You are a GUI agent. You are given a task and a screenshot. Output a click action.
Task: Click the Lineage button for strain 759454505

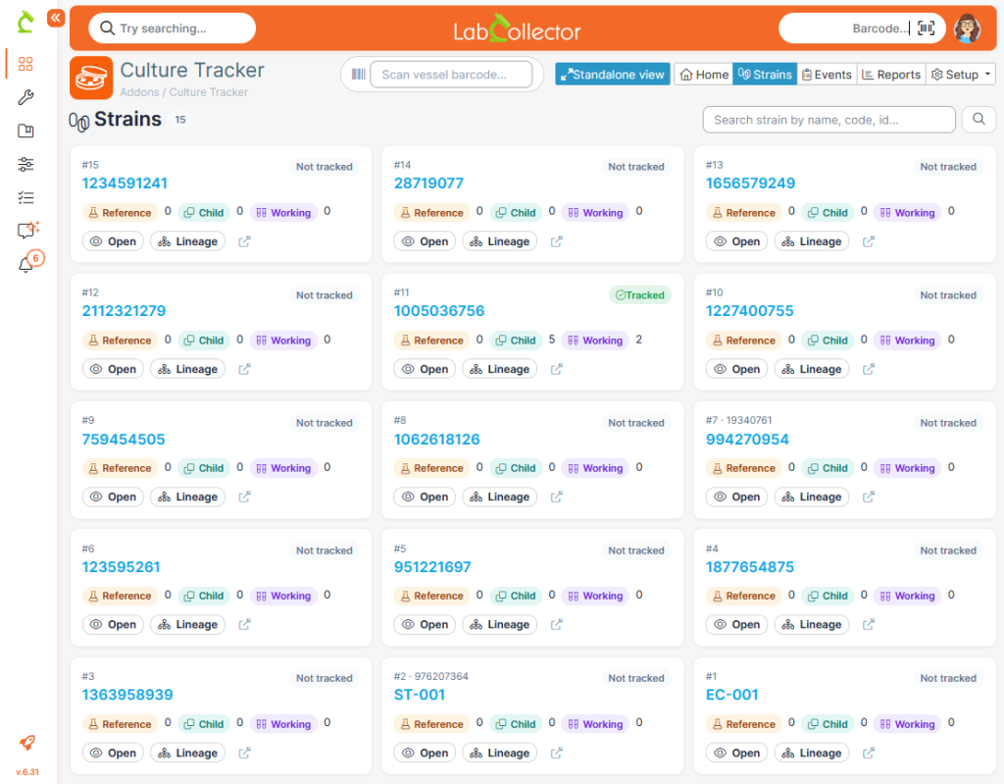tap(187, 497)
